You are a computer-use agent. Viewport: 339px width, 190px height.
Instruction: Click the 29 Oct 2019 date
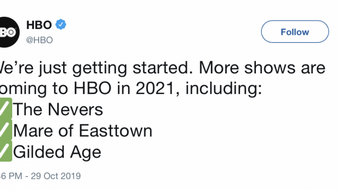tap(56, 176)
